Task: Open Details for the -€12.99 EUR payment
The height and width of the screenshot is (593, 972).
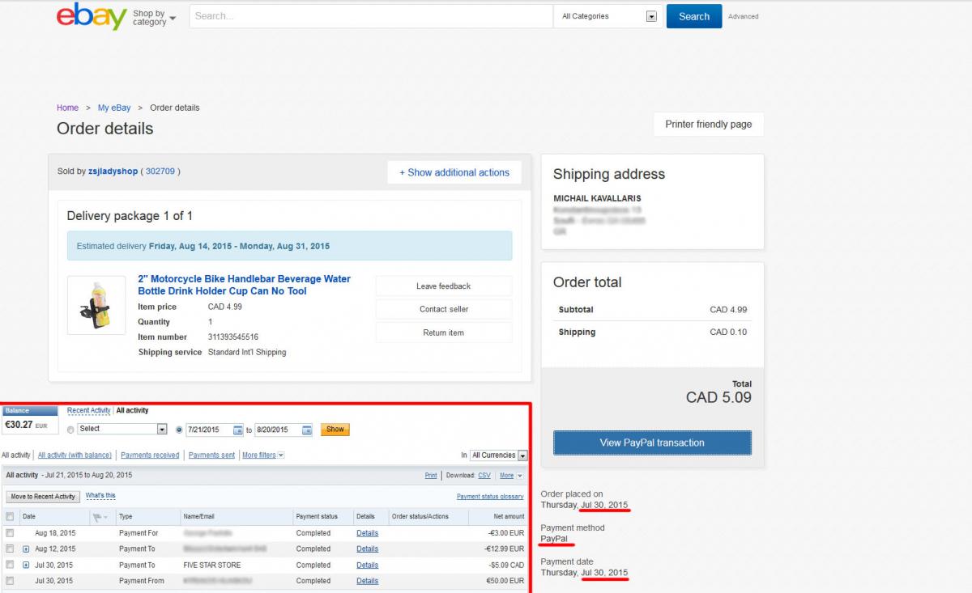Action: pos(367,549)
